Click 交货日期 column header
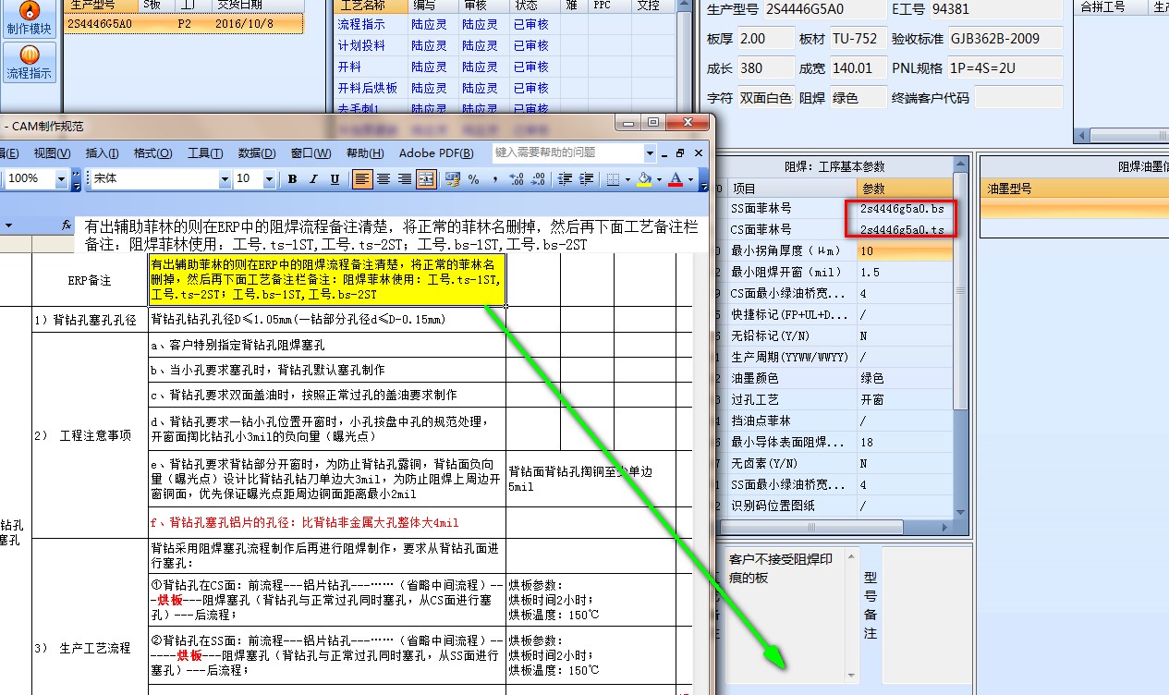This screenshot has width=1169, height=695. pyautogui.click(x=257, y=6)
